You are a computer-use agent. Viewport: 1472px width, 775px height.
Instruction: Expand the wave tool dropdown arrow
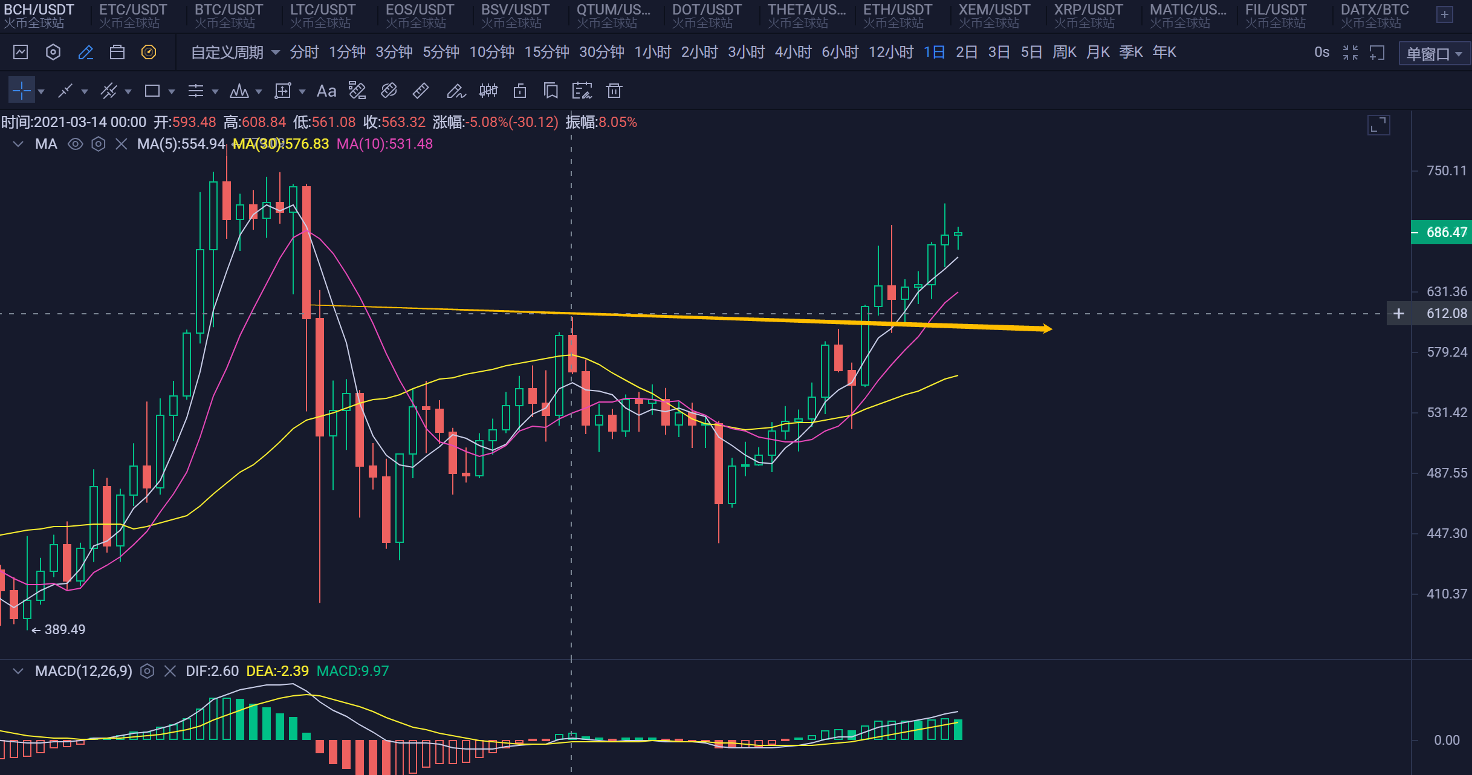259,92
